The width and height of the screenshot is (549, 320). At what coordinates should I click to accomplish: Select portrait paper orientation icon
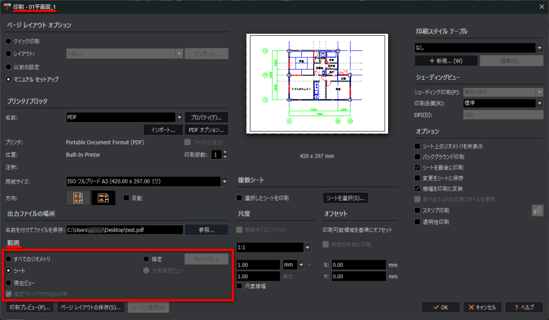pyautogui.click(x=78, y=198)
